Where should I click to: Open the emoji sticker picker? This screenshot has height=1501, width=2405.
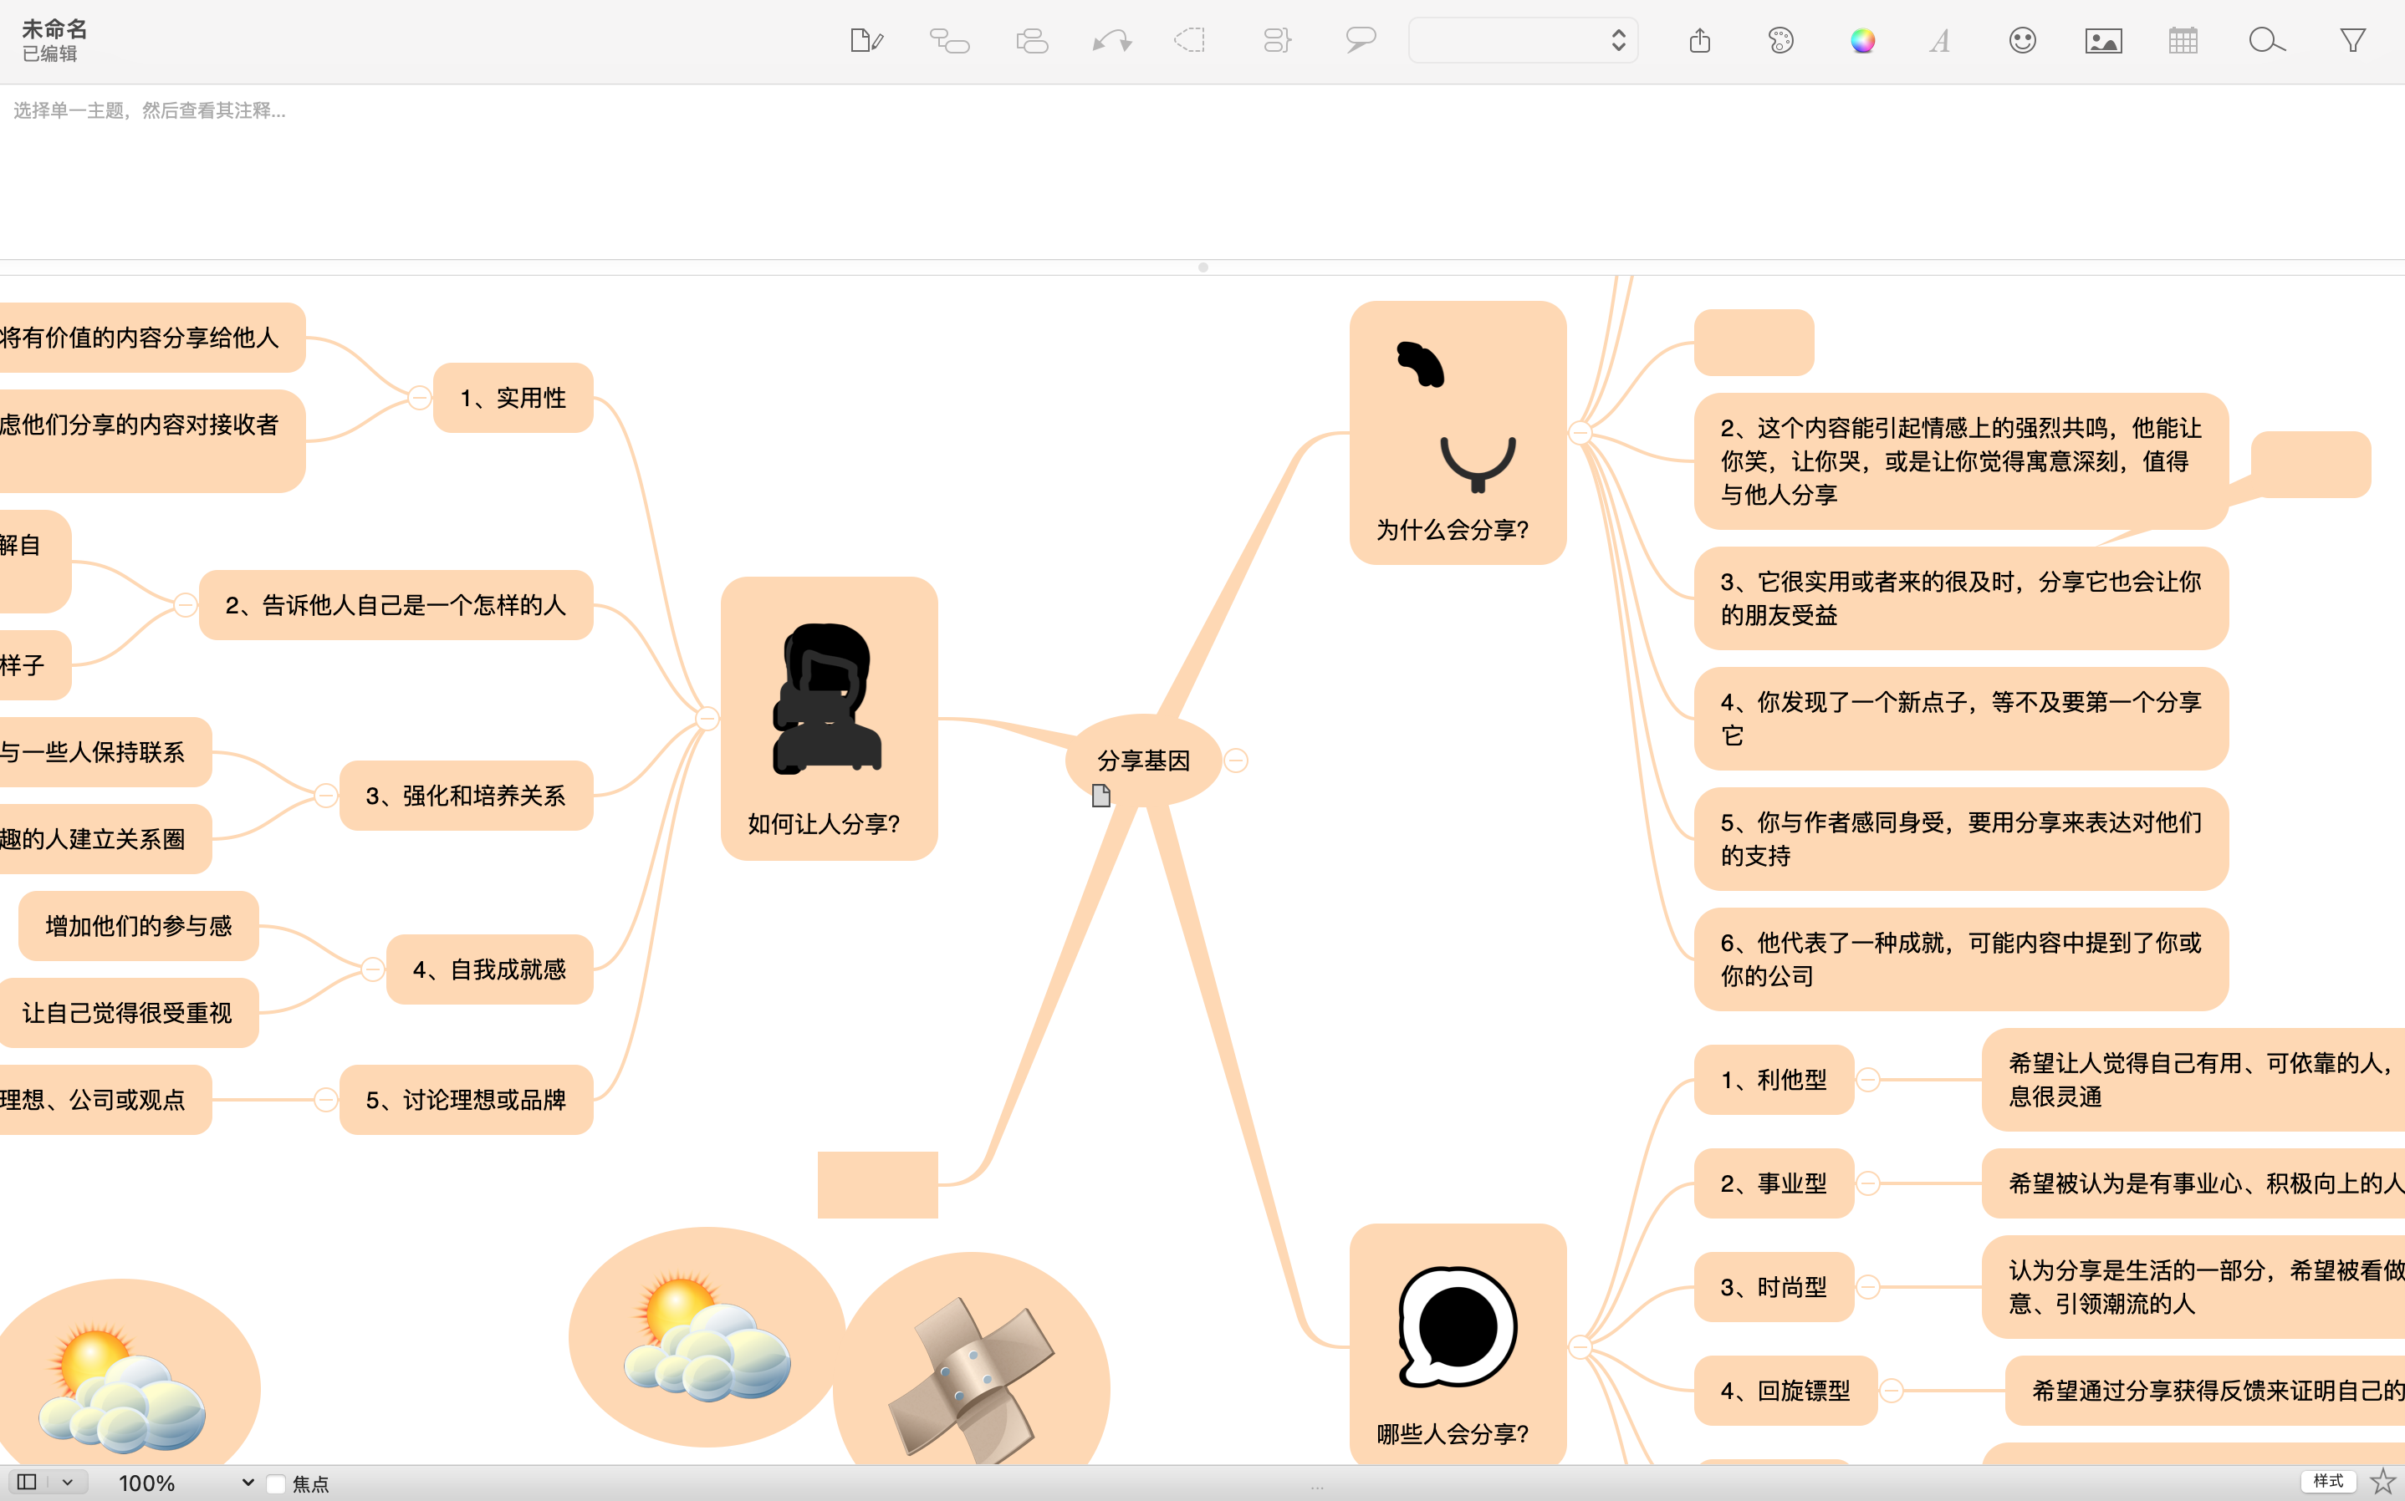click(2022, 41)
